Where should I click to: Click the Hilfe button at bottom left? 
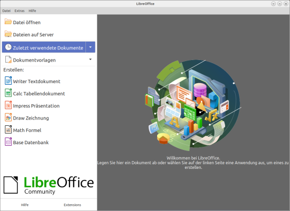click(25, 205)
